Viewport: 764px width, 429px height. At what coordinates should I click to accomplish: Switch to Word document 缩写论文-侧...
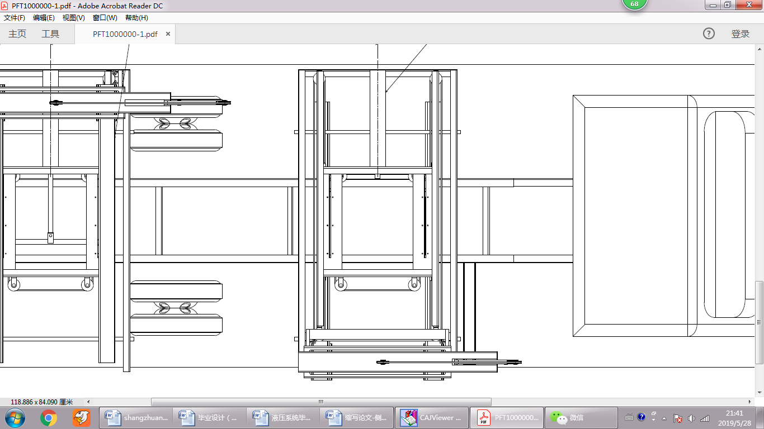tap(357, 417)
